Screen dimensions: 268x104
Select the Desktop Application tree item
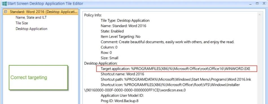point(31,29)
